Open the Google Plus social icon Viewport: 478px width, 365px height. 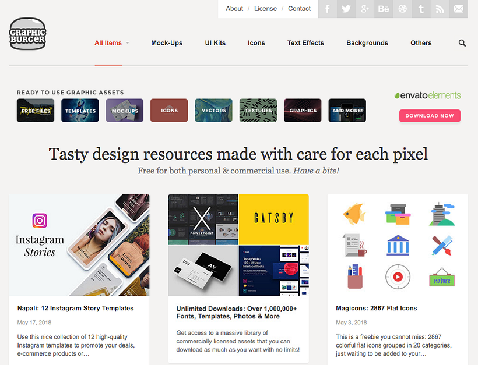point(365,9)
